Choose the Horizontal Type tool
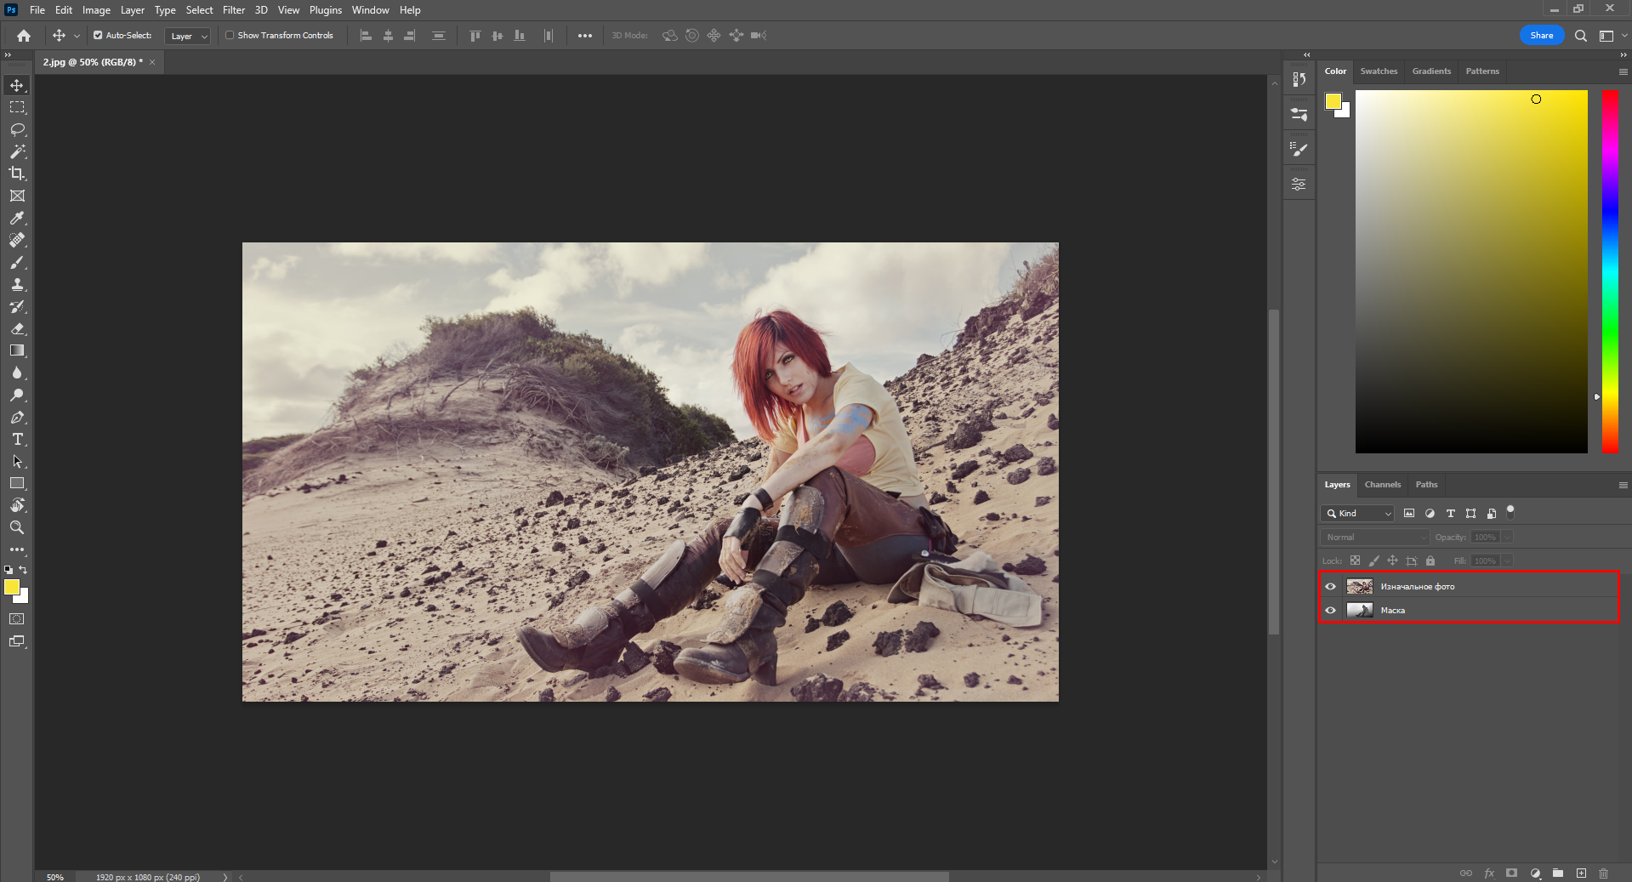 17,439
